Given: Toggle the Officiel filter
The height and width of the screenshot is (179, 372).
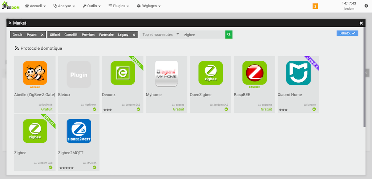Looking at the screenshot, I should 55,34.
